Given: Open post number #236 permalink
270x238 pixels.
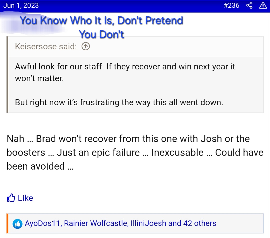Looking at the screenshot, I should pos(231,5).
